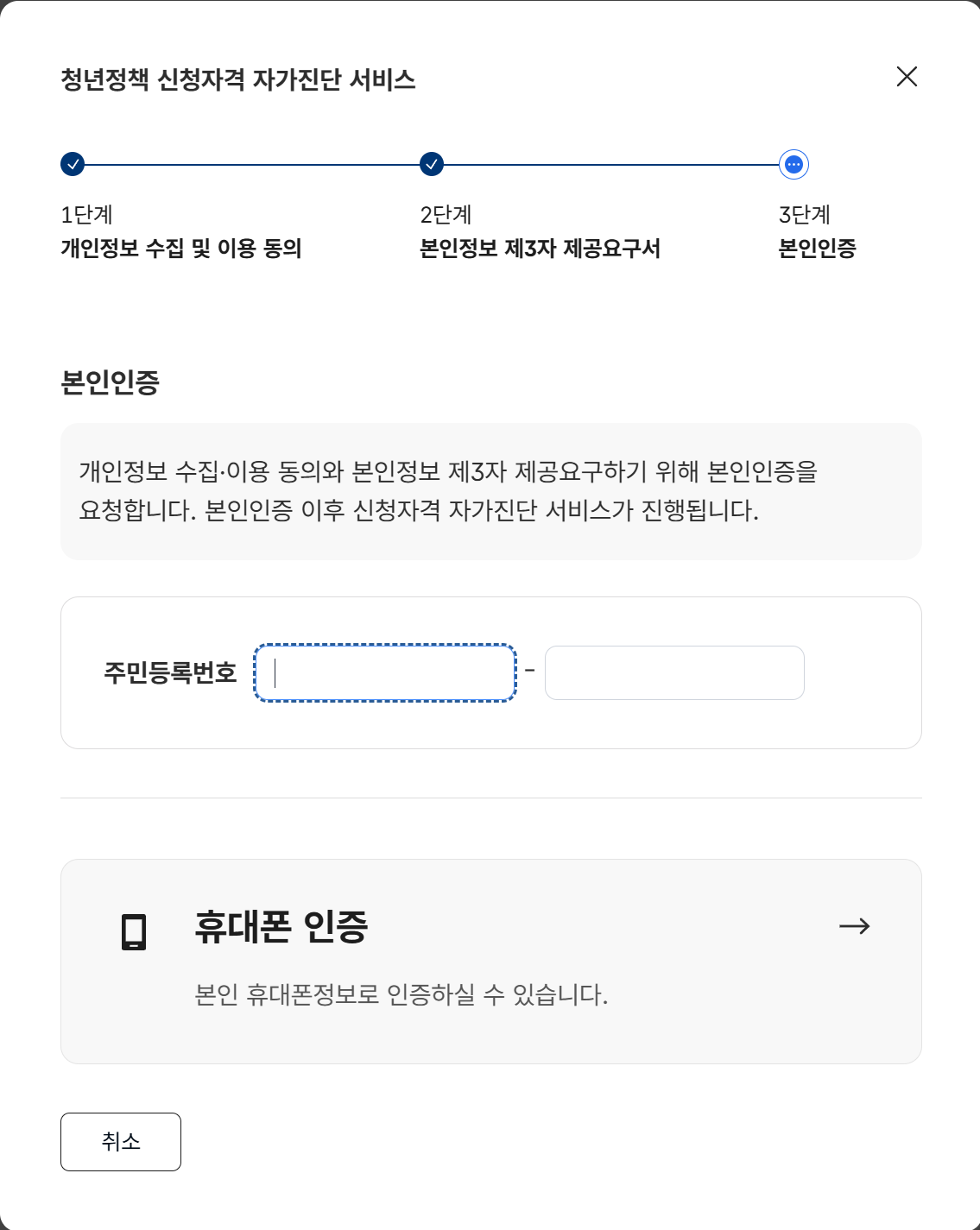Close the 자가진단 서비스 dialog with X
This screenshot has height=1230, width=980.
tap(907, 77)
